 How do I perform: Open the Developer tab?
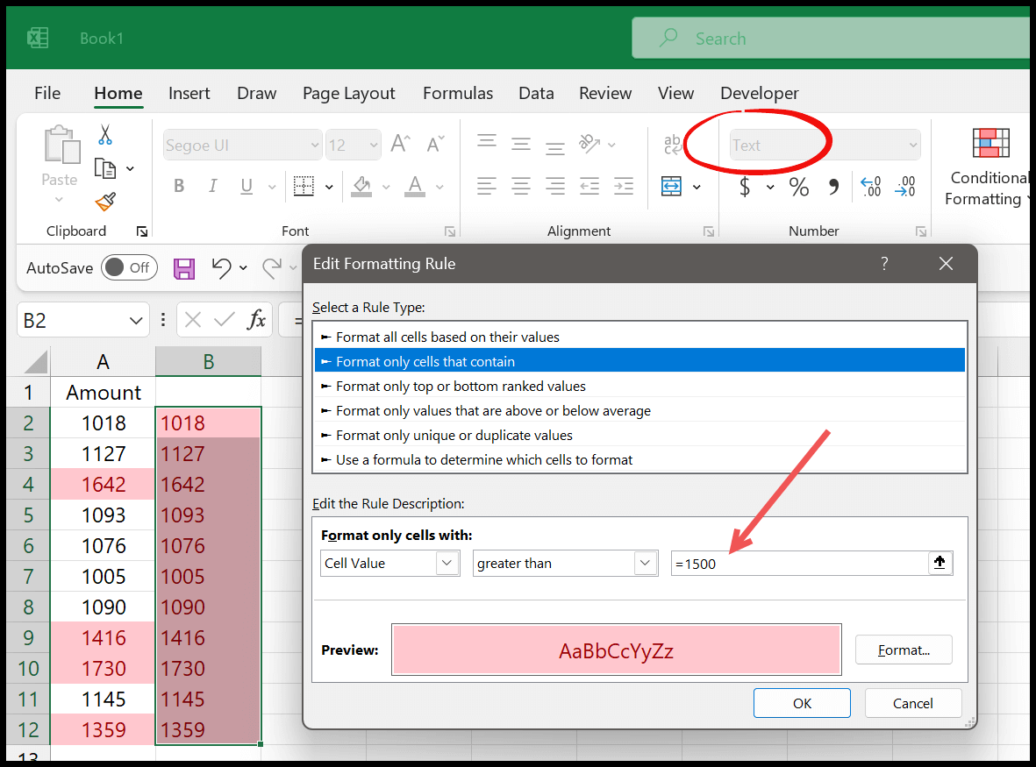[759, 93]
